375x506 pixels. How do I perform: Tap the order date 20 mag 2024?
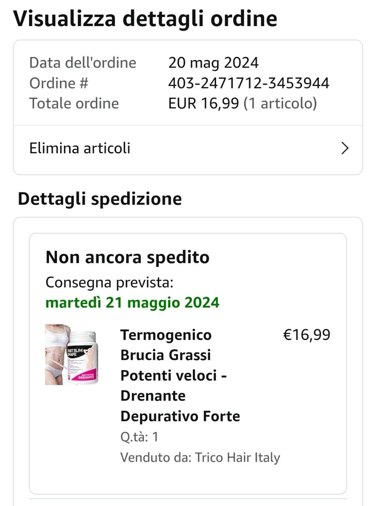[x=213, y=63]
